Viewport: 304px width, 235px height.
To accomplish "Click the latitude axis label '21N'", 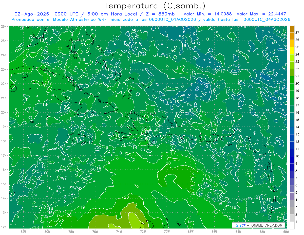I will pyautogui.click(x=4, y=98).
